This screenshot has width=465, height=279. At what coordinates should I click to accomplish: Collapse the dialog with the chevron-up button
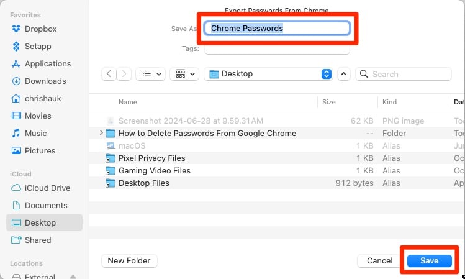click(344, 74)
